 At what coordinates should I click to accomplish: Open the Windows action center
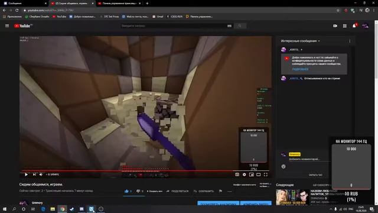pyautogui.click(x=372, y=209)
